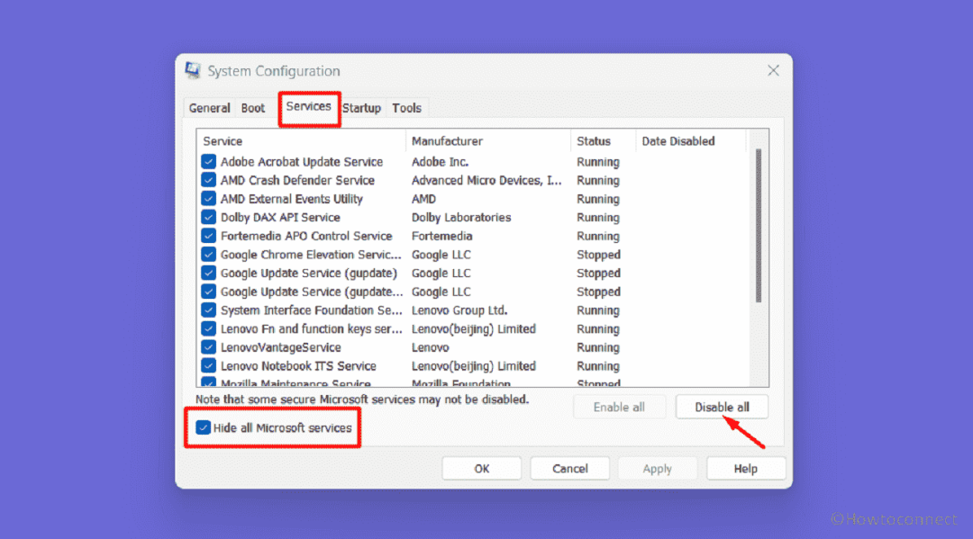Switch to the General tab
This screenshot has width=973, height=539.
tap(209, 108)
